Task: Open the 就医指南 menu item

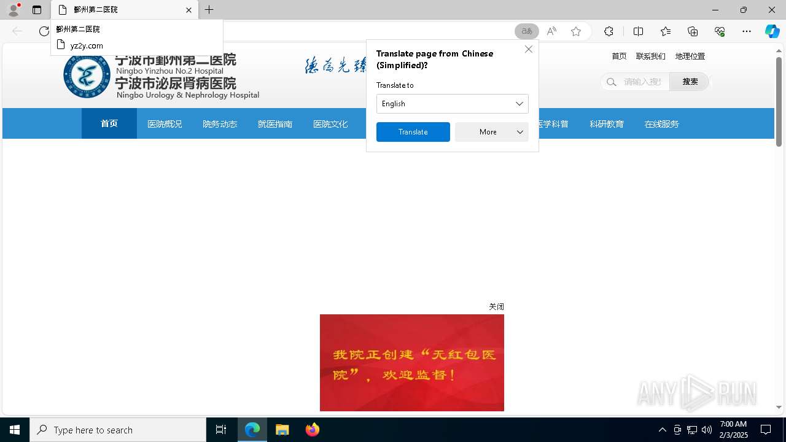Action: point(275,124)
